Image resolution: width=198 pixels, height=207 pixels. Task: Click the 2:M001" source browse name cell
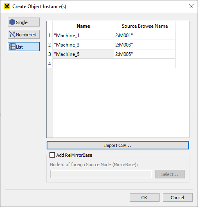[x=145, y=36]
